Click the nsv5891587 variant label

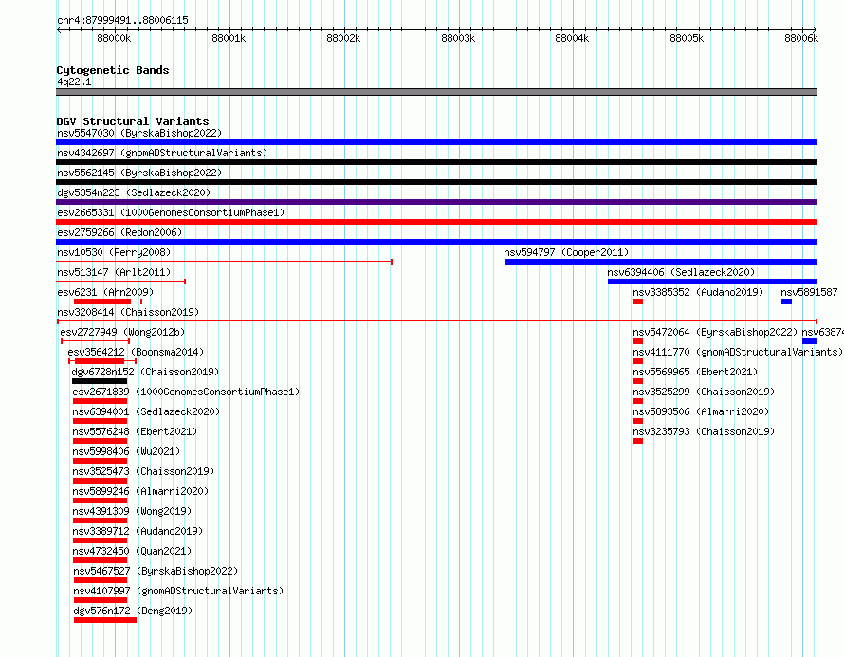[810, 292]
